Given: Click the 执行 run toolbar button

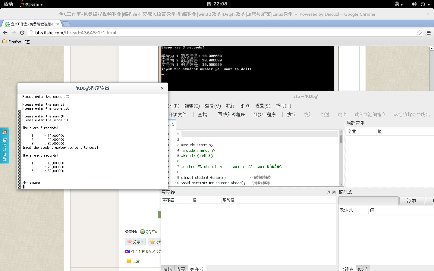Looking at the screenshot, I should point(291,114).
